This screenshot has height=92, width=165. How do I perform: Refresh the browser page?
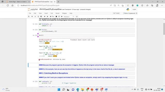click(8, 5)
